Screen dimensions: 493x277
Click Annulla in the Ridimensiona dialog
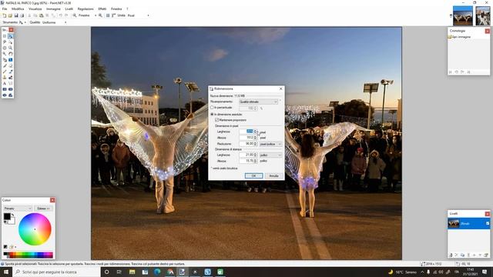click(274, 176)
